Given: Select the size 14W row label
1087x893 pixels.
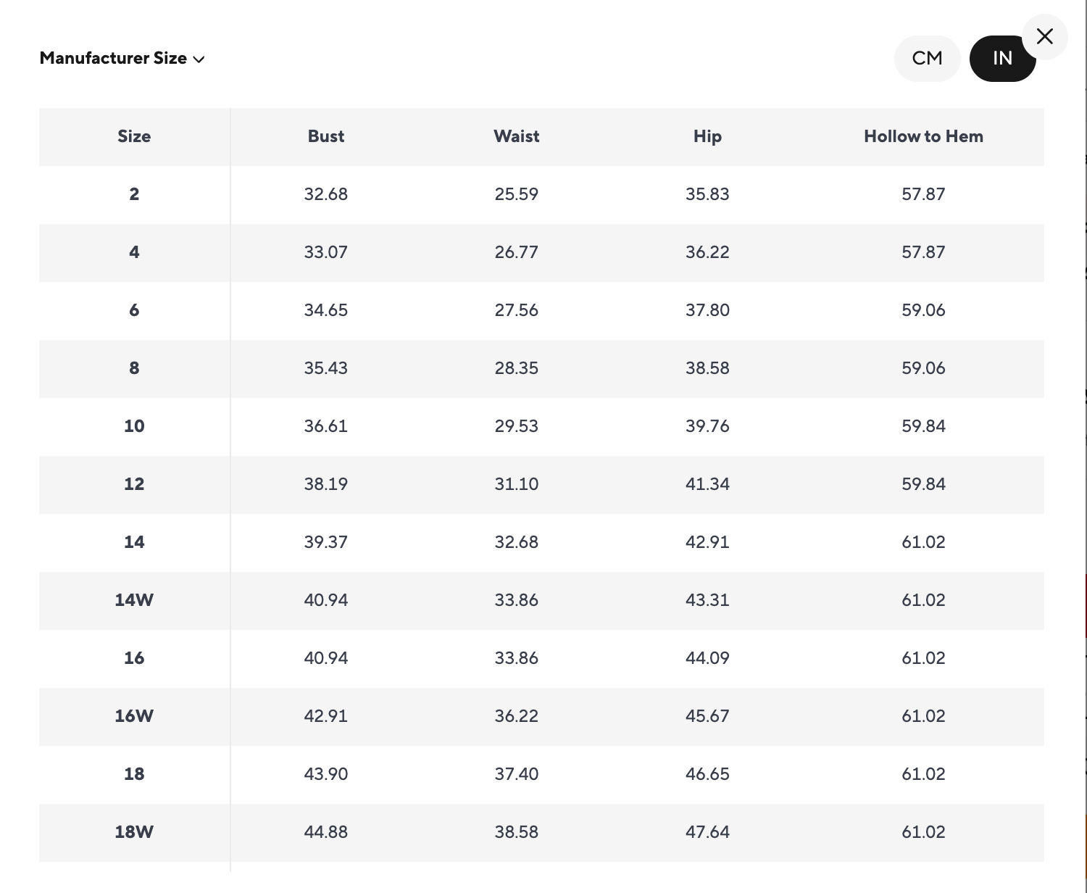Looking at the screenshot, I should pos(134,600).
